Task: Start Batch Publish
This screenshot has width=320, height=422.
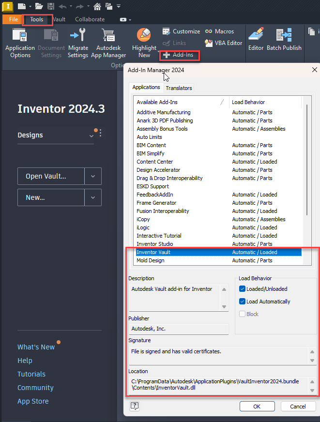Action: tap(284, 39)
